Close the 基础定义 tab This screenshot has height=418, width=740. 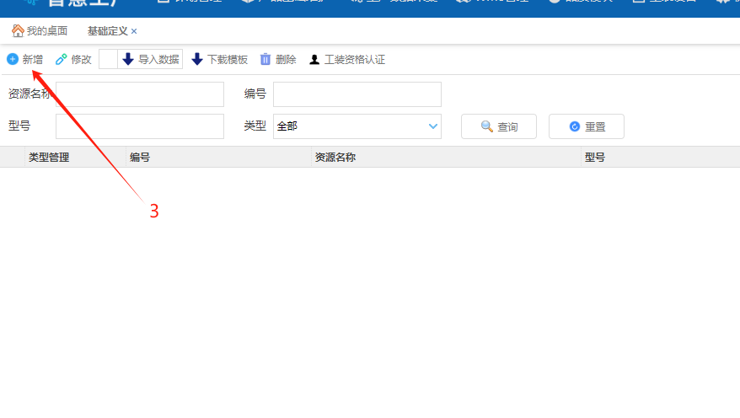pos(134,31)
